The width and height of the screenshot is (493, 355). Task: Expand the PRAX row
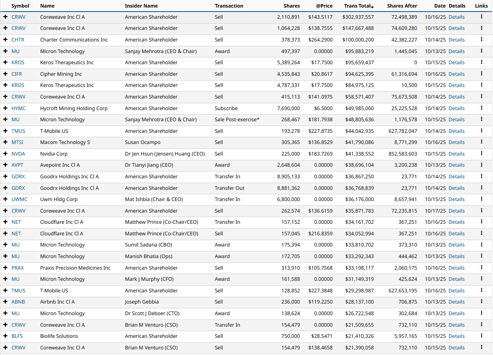(x=5, y=268)
